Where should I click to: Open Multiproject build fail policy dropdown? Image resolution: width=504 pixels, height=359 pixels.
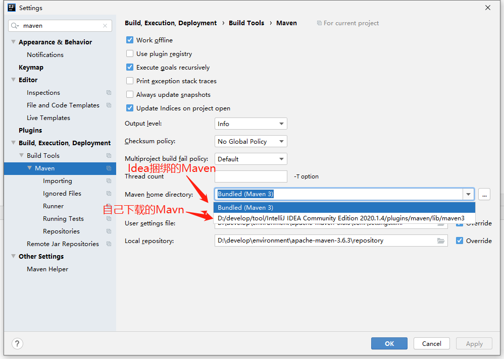tap(250, 159)
